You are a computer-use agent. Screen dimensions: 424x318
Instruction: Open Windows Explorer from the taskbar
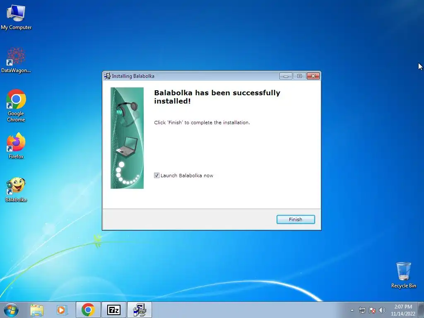[x=37, y=310]
